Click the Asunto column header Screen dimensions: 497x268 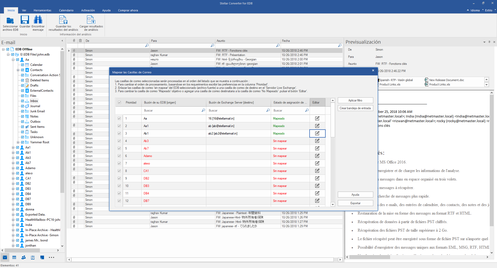[x=248, y=41]
